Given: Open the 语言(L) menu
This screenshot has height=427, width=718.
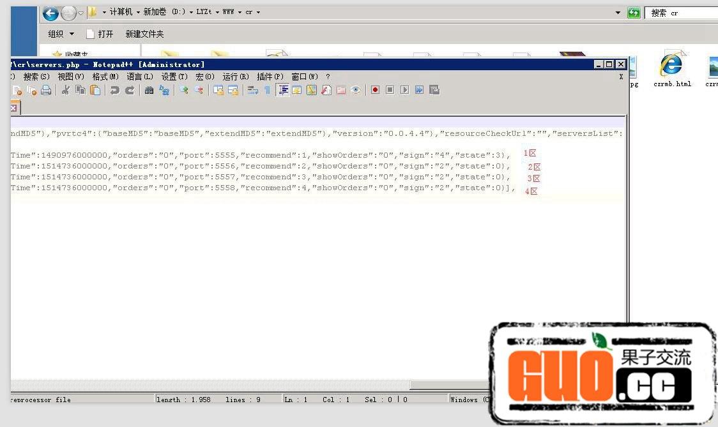Looking at the screenshot, I should [x=140, y=77].
